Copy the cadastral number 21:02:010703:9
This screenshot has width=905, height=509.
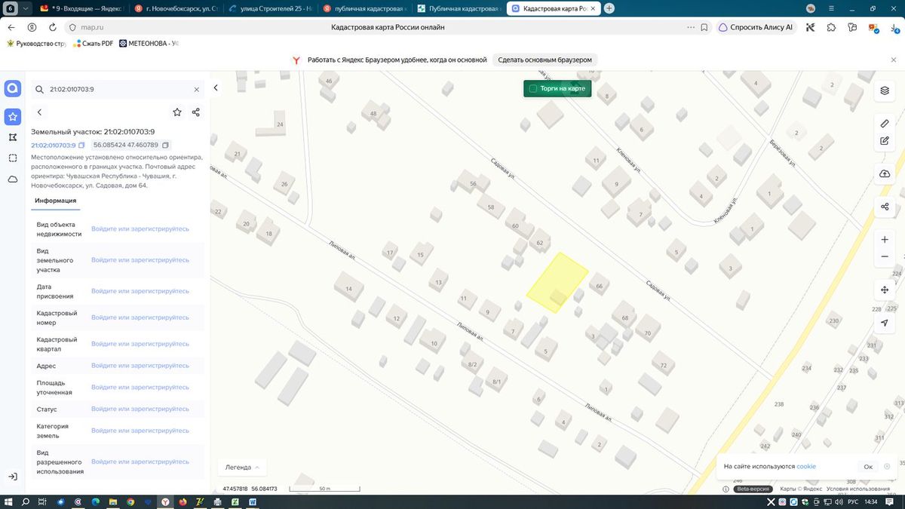tap(81, 145)
